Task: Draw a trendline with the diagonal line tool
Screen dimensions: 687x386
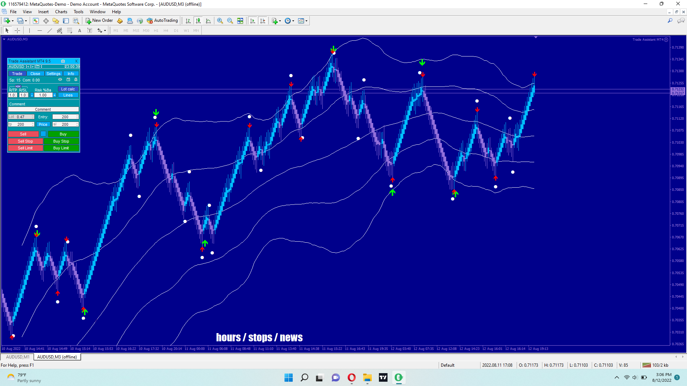Action: click(x=49, y=31)
